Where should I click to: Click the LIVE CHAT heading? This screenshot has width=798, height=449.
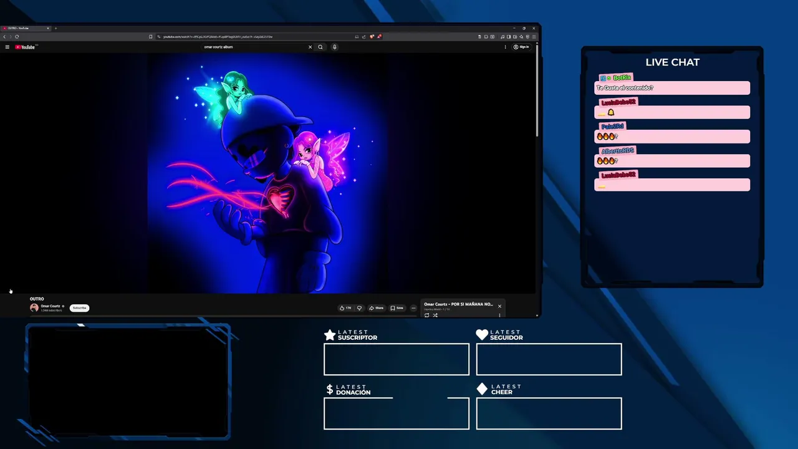coord(672,62)
